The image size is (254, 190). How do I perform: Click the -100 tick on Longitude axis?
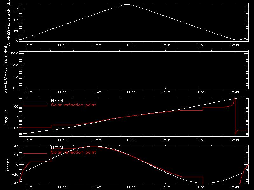pos(14,128)
